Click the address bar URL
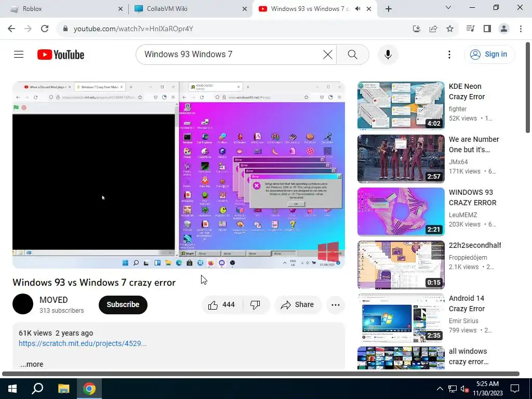This screenshot has height=399, width=532. [134, 29]
